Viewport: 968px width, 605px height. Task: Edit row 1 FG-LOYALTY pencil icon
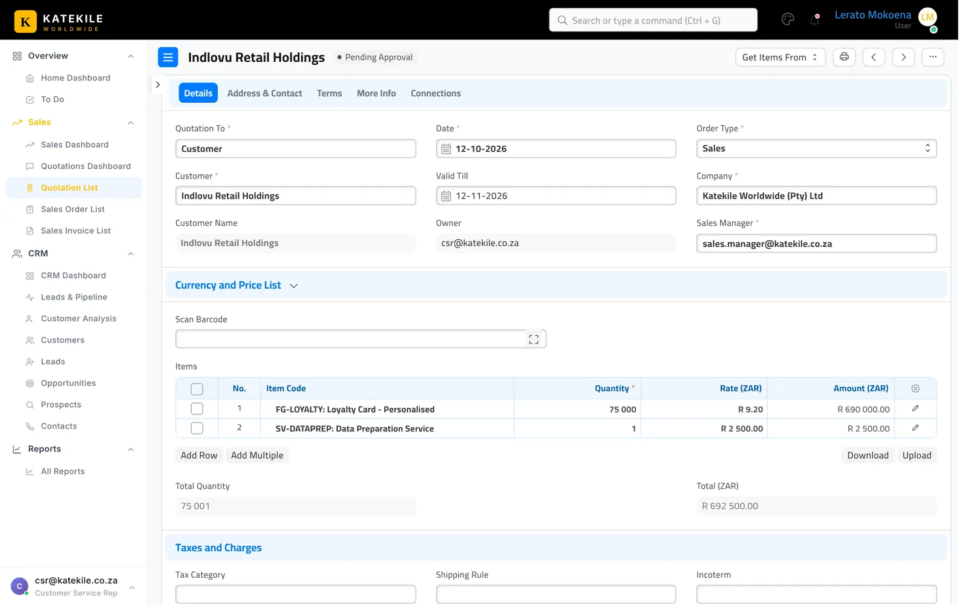(915, 409)
